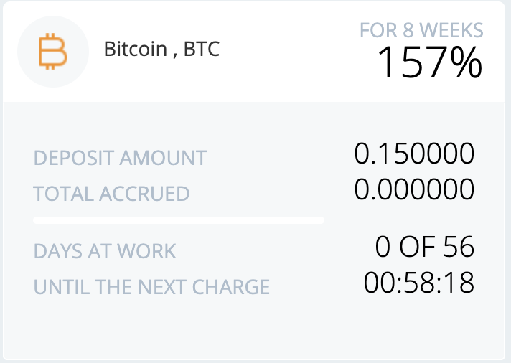This screenshot has width=511, height=363.
Task: Click the orange Bitcoin logo icon
Action: [x=53, y=52]
